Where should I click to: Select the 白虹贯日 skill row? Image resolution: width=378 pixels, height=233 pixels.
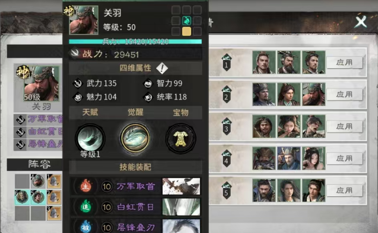click(x=135, y=207)
